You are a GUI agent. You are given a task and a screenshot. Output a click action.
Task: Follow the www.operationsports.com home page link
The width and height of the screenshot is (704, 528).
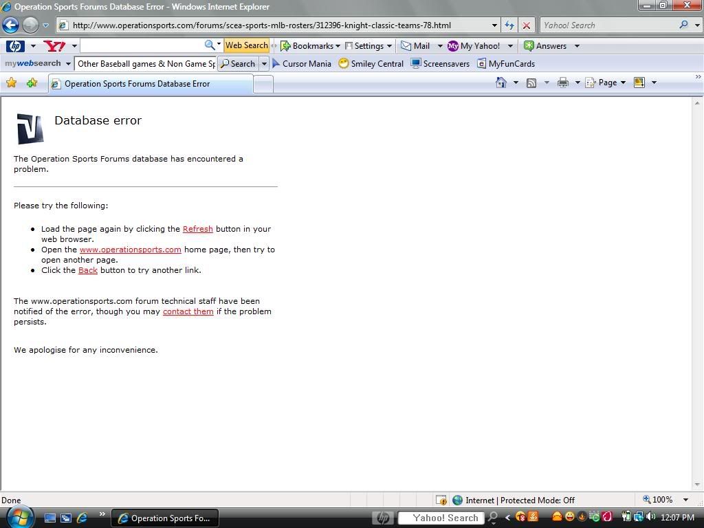tap(130, 250)
